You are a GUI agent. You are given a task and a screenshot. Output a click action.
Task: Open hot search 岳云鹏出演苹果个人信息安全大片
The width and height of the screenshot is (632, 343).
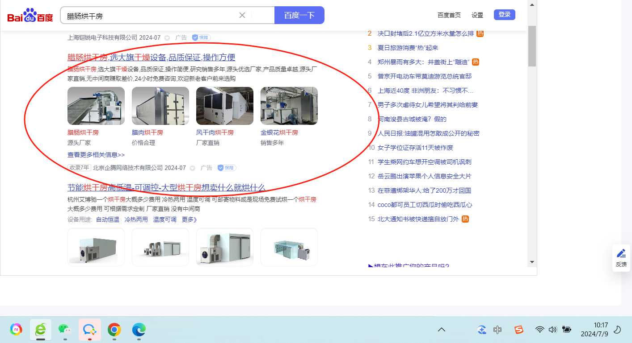[425, 176]
